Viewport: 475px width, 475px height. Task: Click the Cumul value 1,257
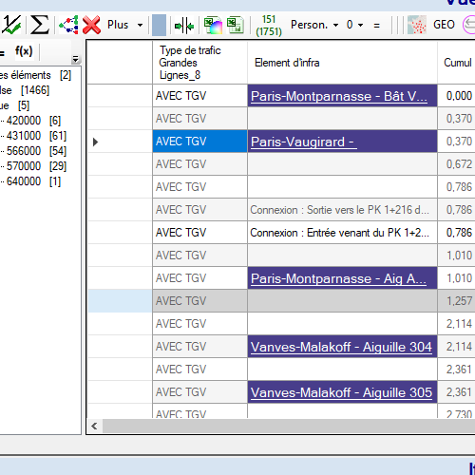(459, 301)
